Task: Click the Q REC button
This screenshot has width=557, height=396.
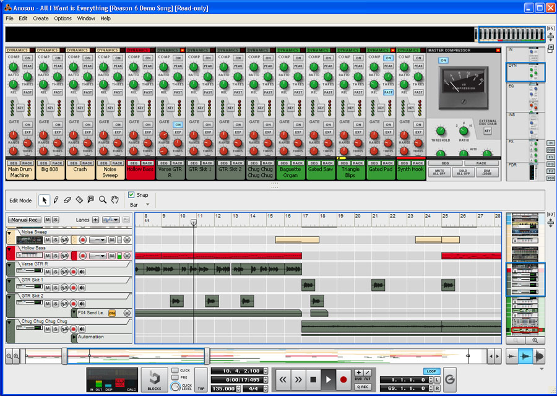Action: pyautogui.click(x=363, y=387)
